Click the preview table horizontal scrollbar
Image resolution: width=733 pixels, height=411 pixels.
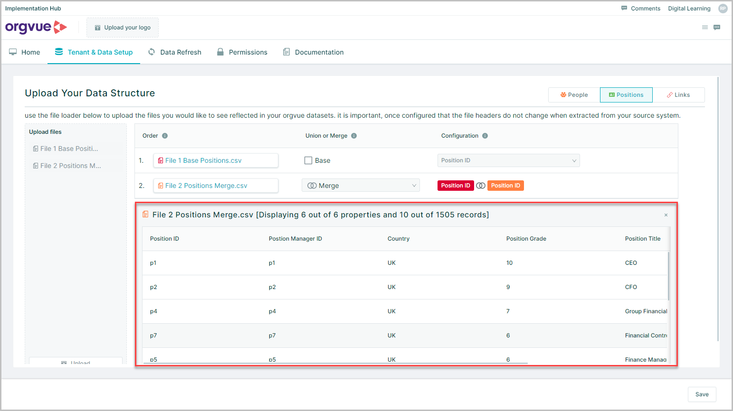pyautogui.click(x=336, y=363)
